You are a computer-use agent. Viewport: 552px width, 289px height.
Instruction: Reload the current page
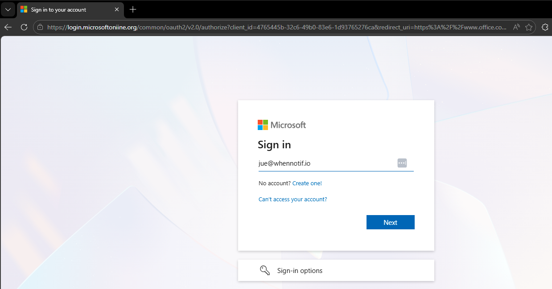[24, 27]
